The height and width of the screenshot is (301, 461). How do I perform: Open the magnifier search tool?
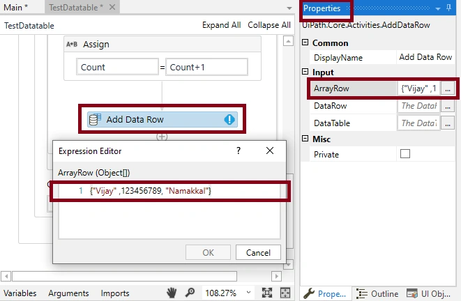point(190,293)
